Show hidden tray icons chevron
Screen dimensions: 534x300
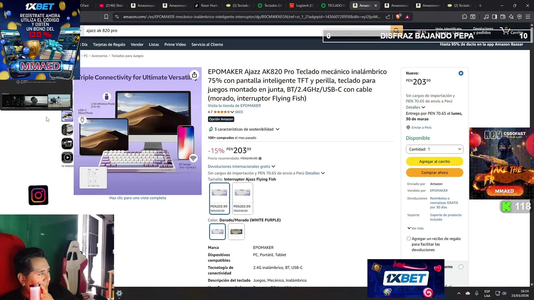pos(458,293)
